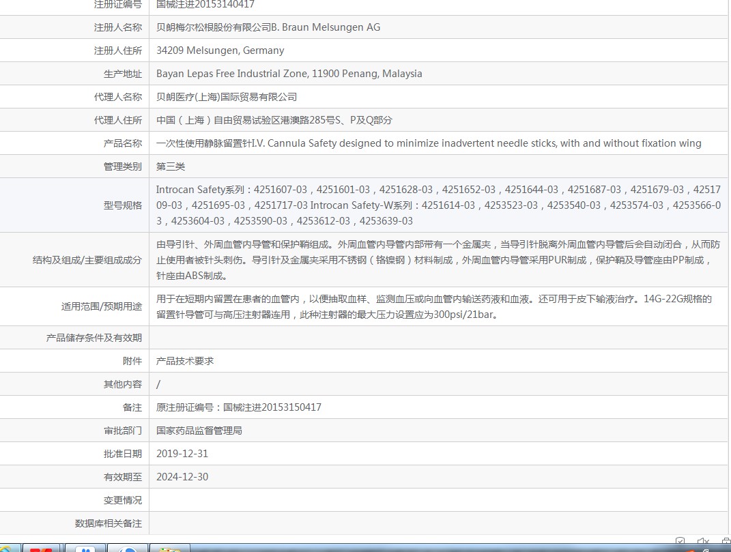Select the 适用范围/预期用途 label

pyautogui.click(x=102, y=307)
